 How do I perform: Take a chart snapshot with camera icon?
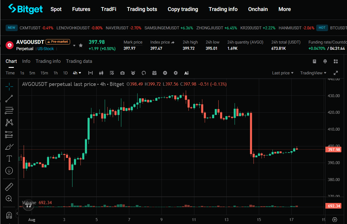tap(122, 73)
